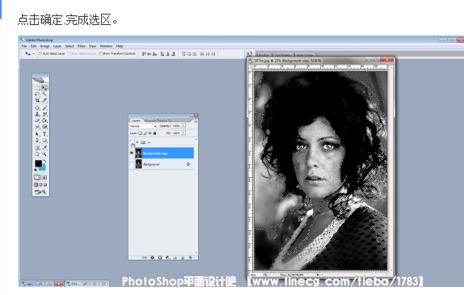Click add layer mask icon
Image resolution: width=464 pixels, height=295 pixels.
pyautogui.click(x=160, y=258)
